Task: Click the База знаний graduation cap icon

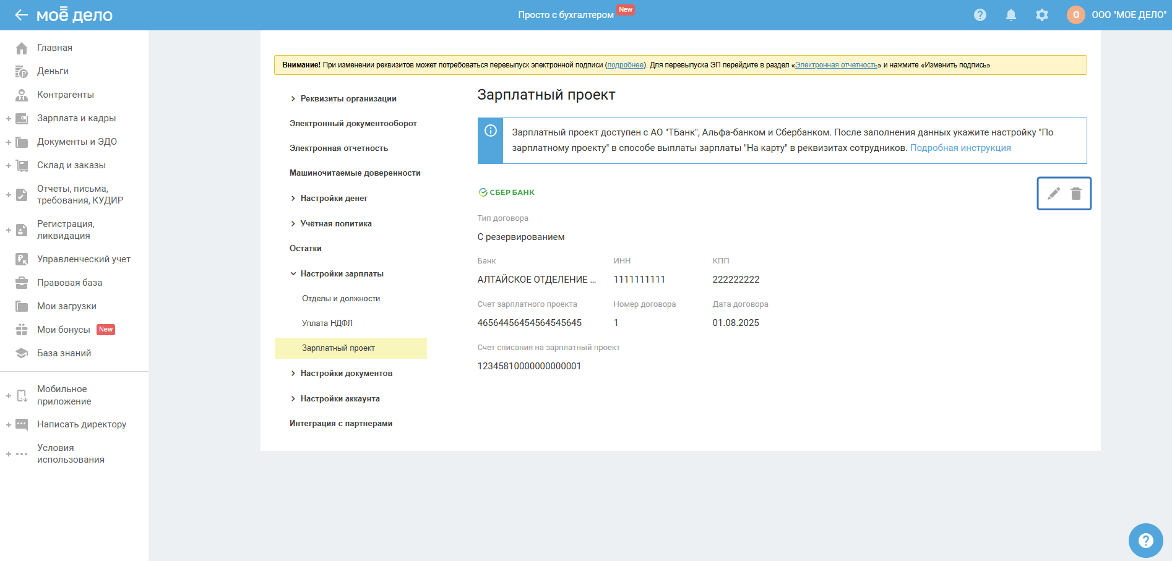Action: coord(22,353)
